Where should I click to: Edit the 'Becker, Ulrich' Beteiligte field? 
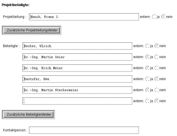click(77, 46)
